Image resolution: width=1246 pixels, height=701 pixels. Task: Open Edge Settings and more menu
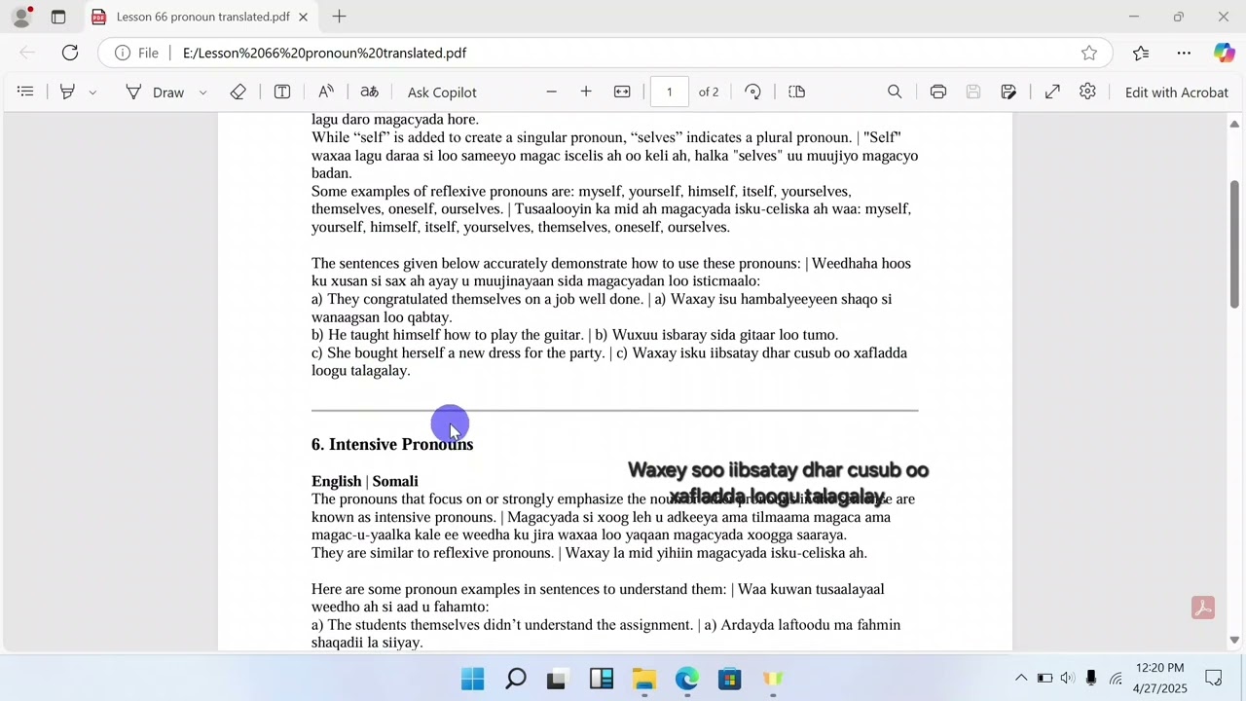click(1184, 53)
